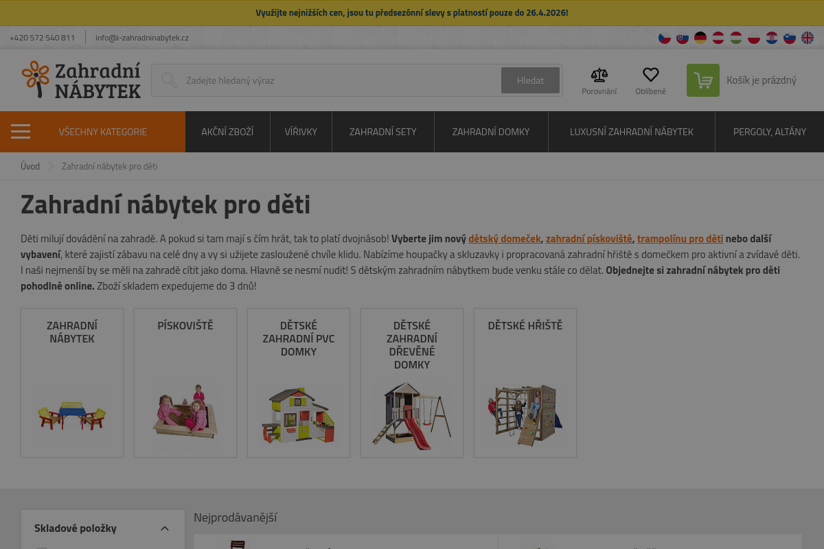Choose the German flag language option
Viewport: 824px width, 549px height.
pos(700,38)
